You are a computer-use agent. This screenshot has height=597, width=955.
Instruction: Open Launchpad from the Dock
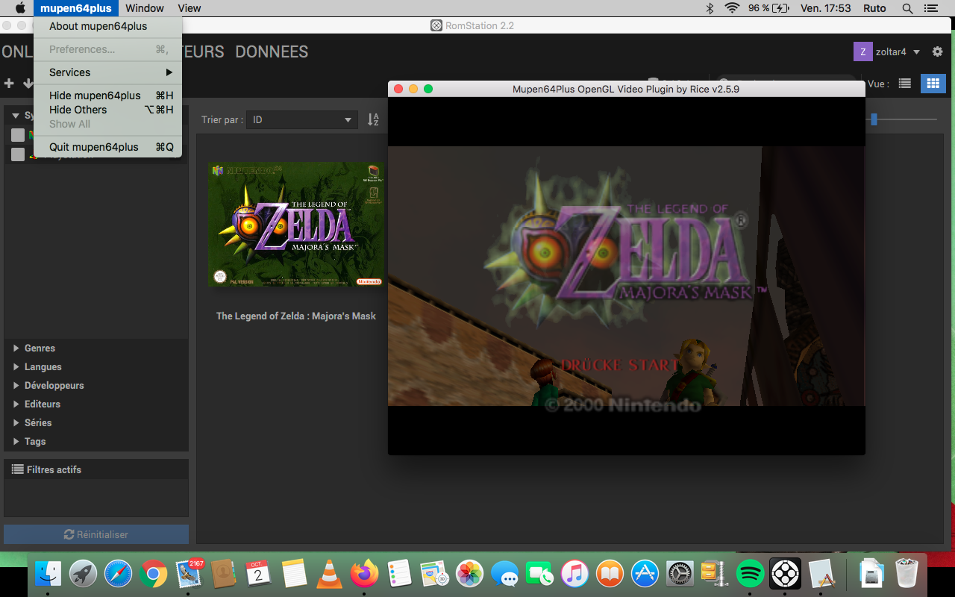(83, 573)
